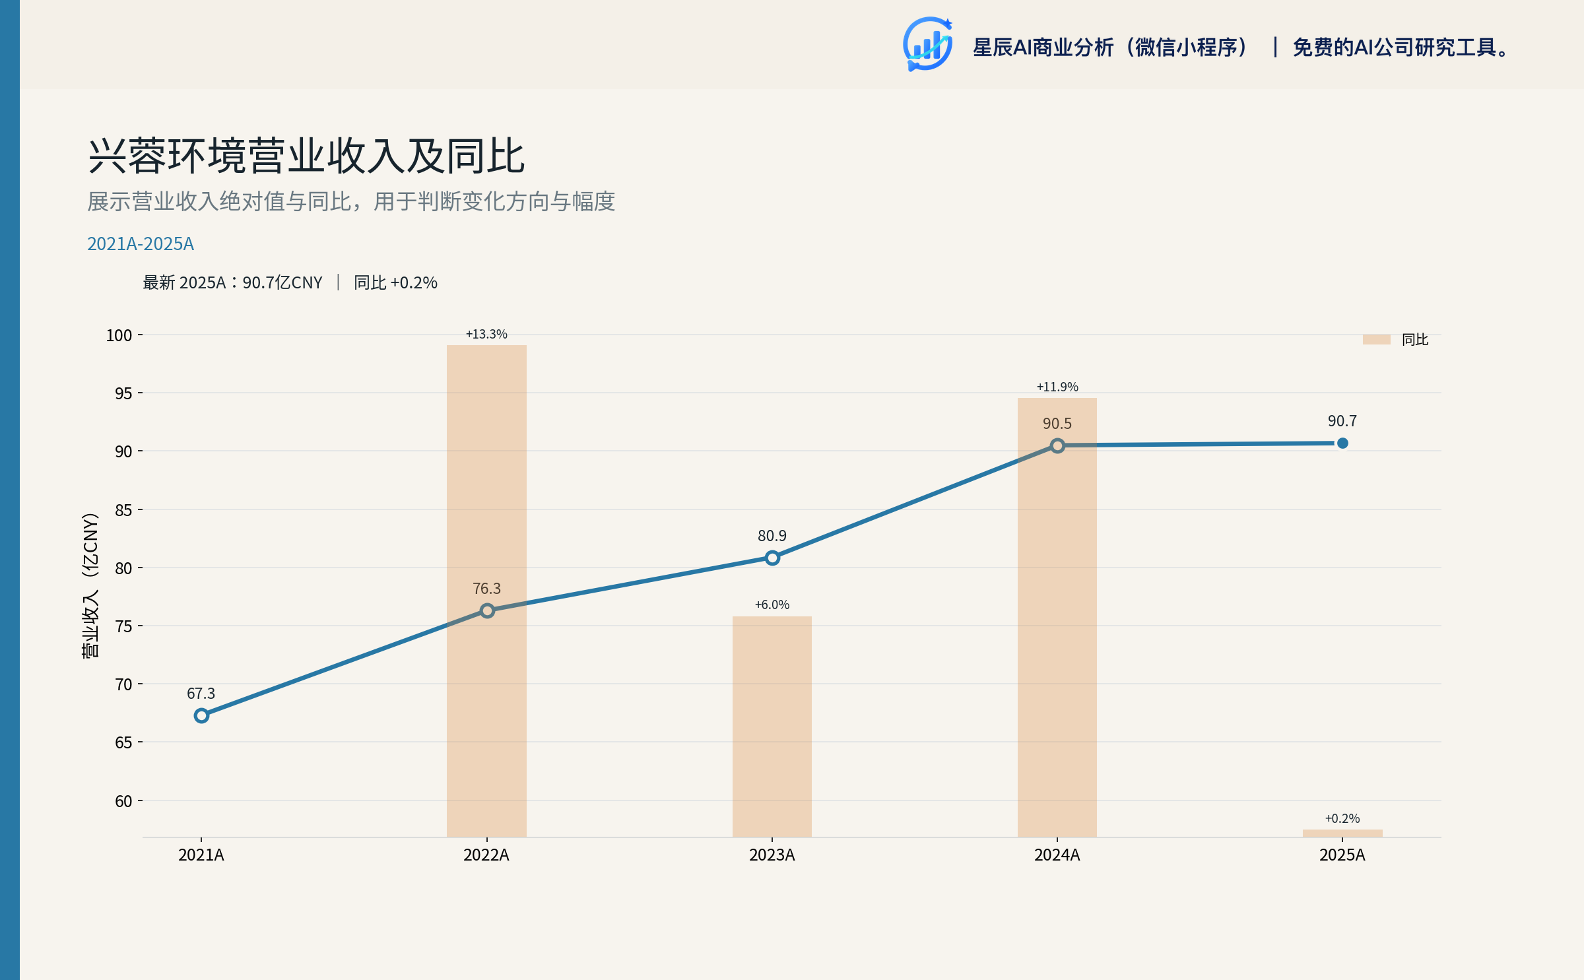Click the 2023A year-over-year bar
The image size is (1584, 980).
[x=772, y=727]
